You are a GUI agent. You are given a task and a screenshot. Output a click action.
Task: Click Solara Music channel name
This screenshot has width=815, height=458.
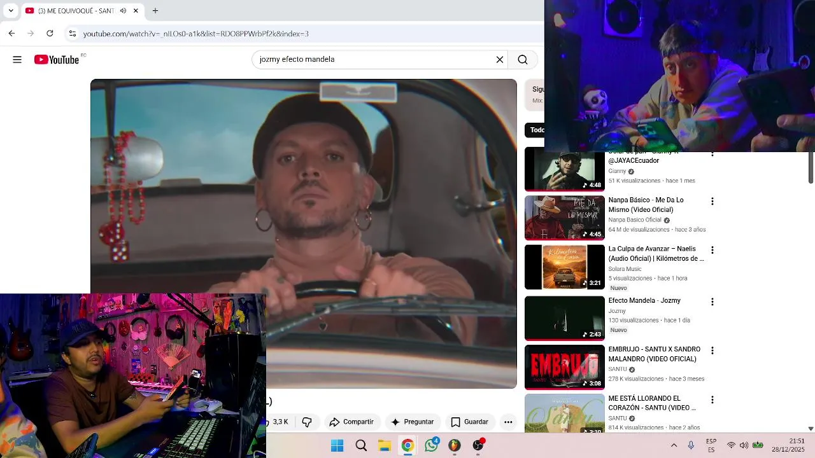pyautogui.click(x=625, y=269)
